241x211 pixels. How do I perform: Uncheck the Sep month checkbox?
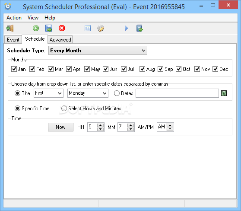[x=161, y=69]
